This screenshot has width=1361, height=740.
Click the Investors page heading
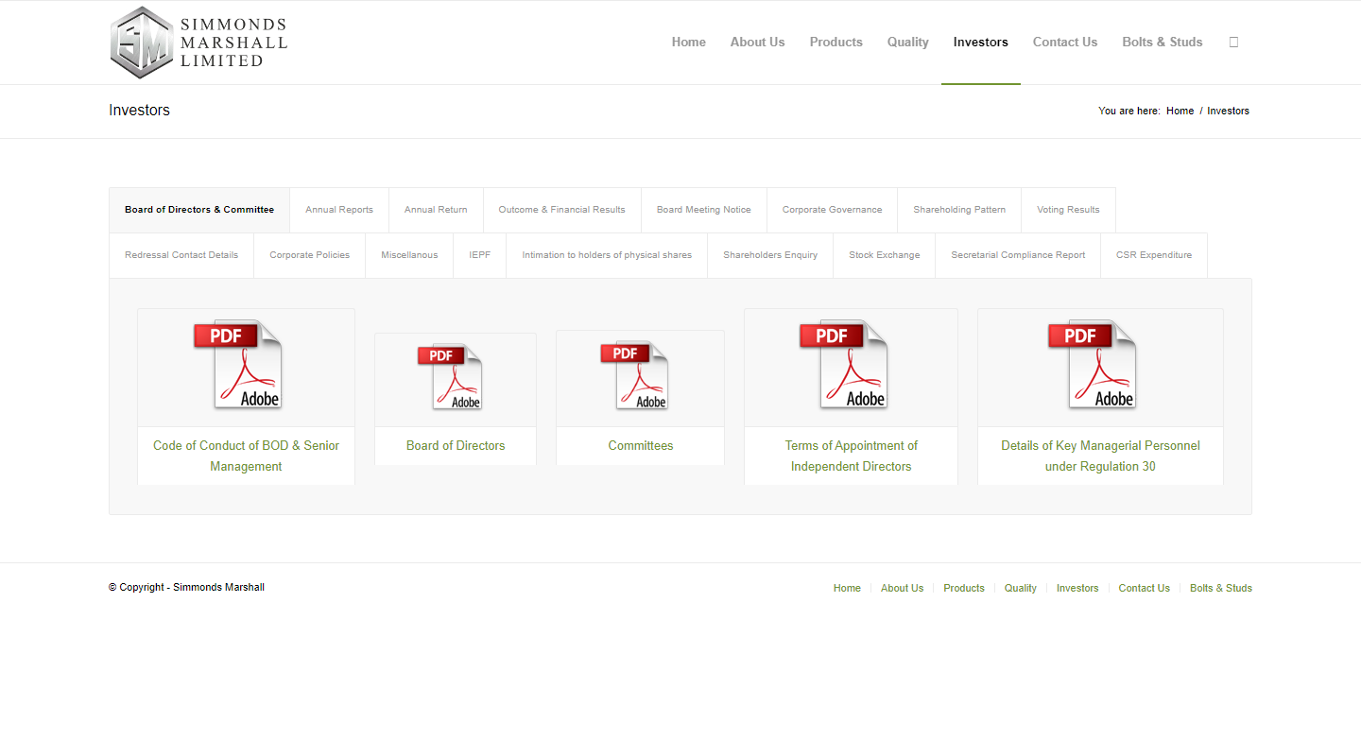(139, 111)
